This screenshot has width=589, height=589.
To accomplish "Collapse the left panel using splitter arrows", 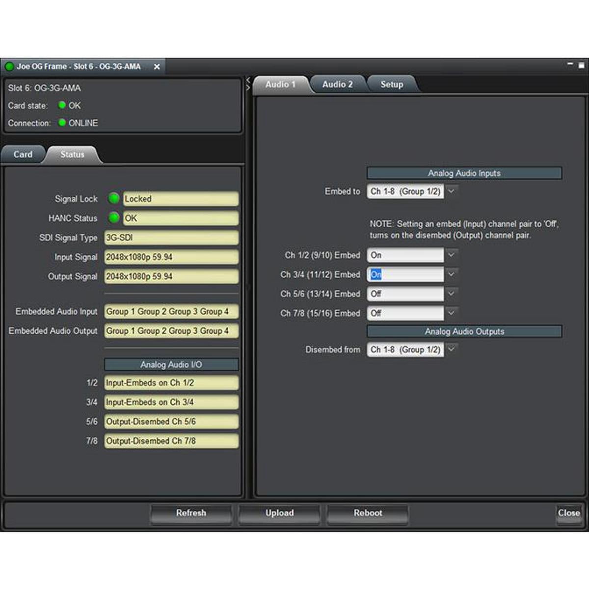I will coord(248,80).
